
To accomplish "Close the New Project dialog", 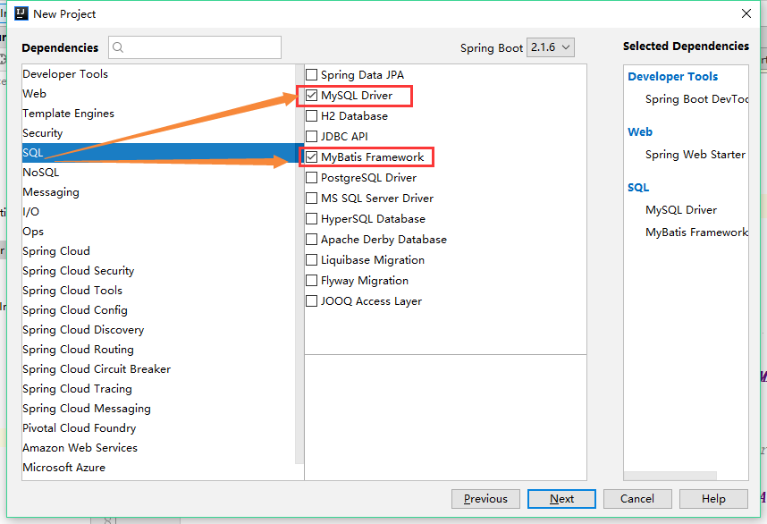I will click(x=746, y=13).
